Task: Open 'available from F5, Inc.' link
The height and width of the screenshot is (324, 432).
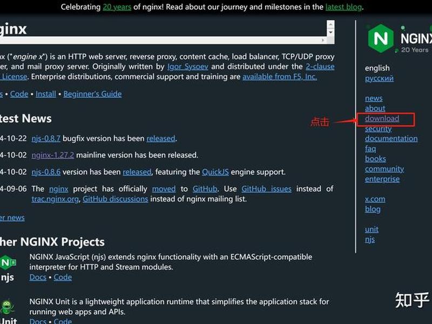Action: tap(280, 77)
